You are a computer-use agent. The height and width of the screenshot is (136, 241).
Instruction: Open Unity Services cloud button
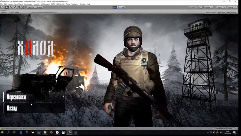point(200,7)
